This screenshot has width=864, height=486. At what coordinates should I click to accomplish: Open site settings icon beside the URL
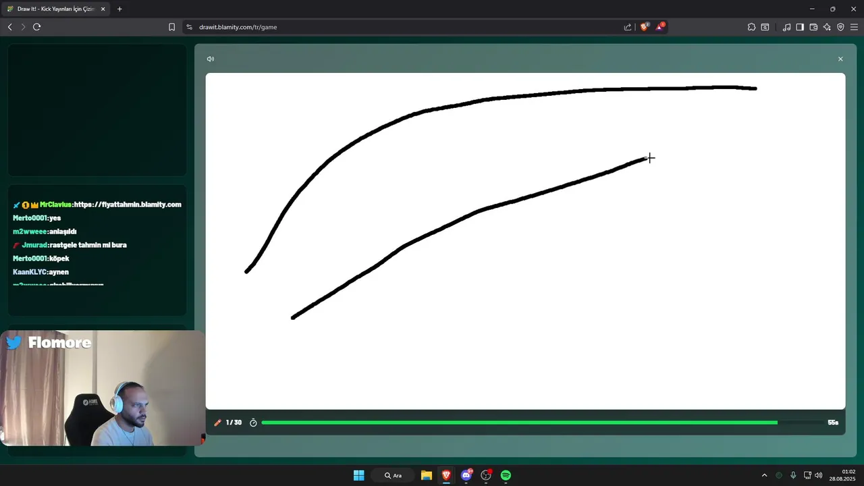point(190,27)
